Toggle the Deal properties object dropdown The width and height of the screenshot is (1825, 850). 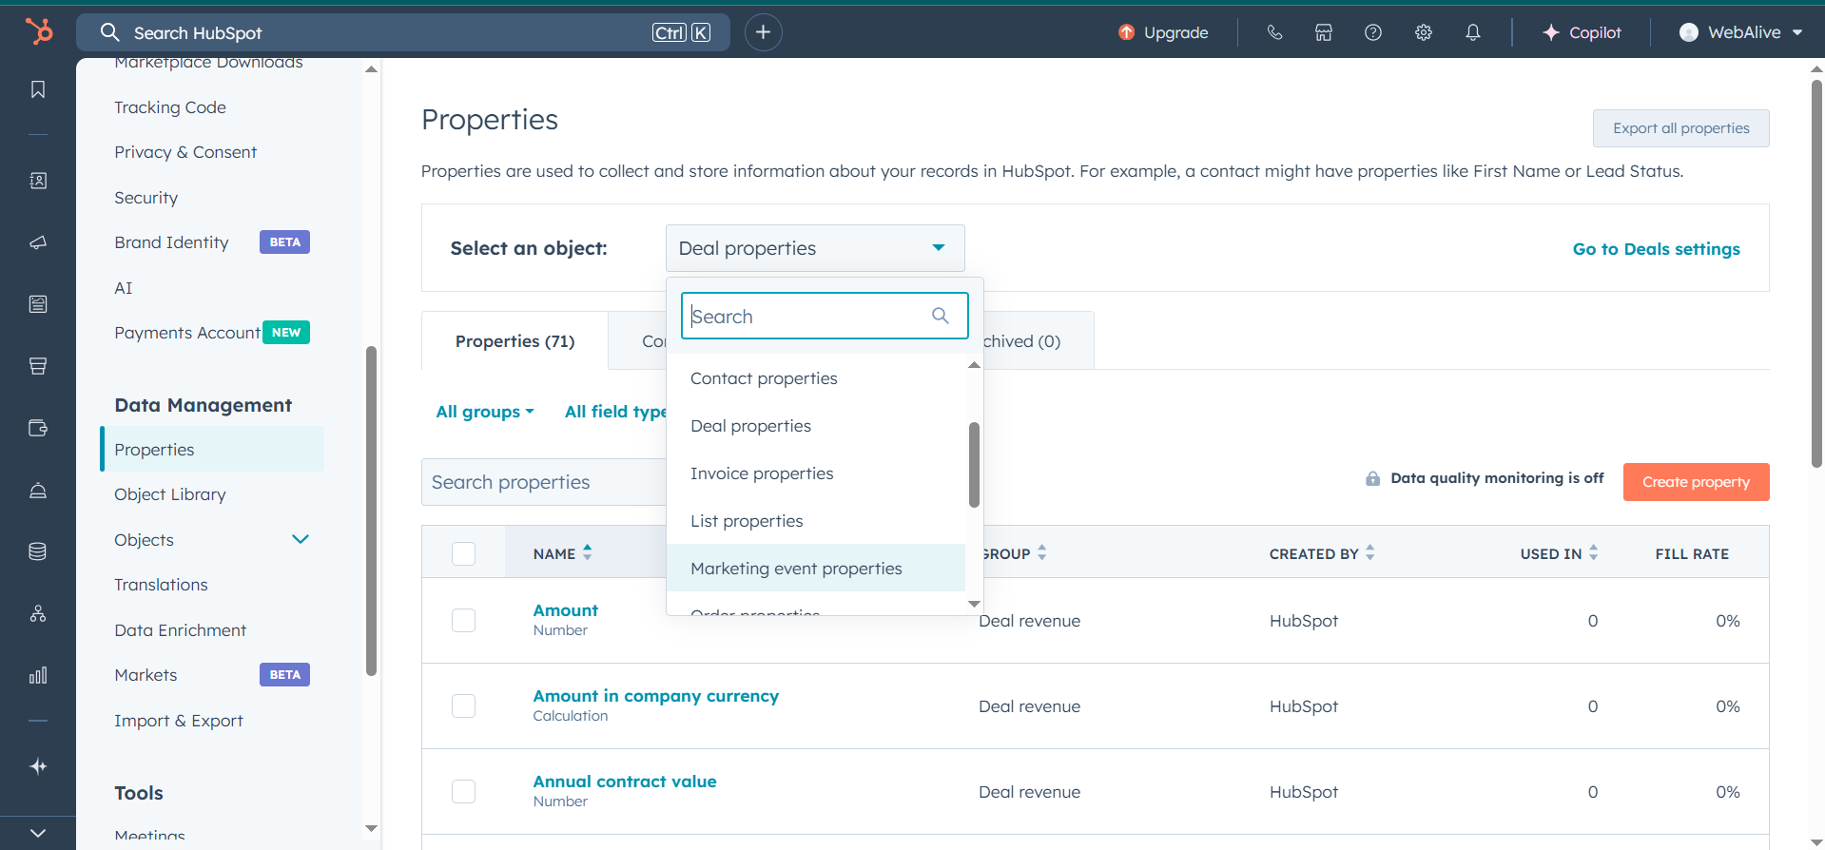point(815,248)
